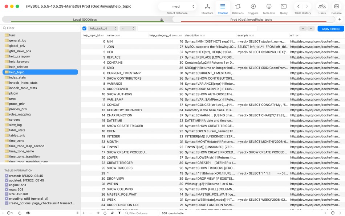Toggle the filter funnel icon
345x216 pixels.
[x=119, y=213]
